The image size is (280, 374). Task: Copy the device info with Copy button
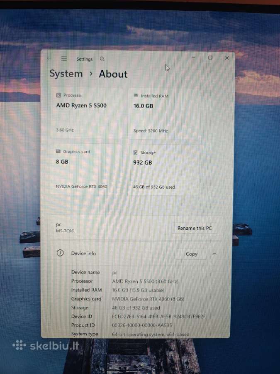pyautogui.click(x=192, y=254)
